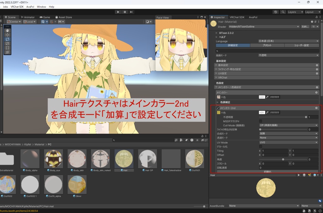Toggle the preview lighting icon

pyautogui.click(x=309, y=175)
